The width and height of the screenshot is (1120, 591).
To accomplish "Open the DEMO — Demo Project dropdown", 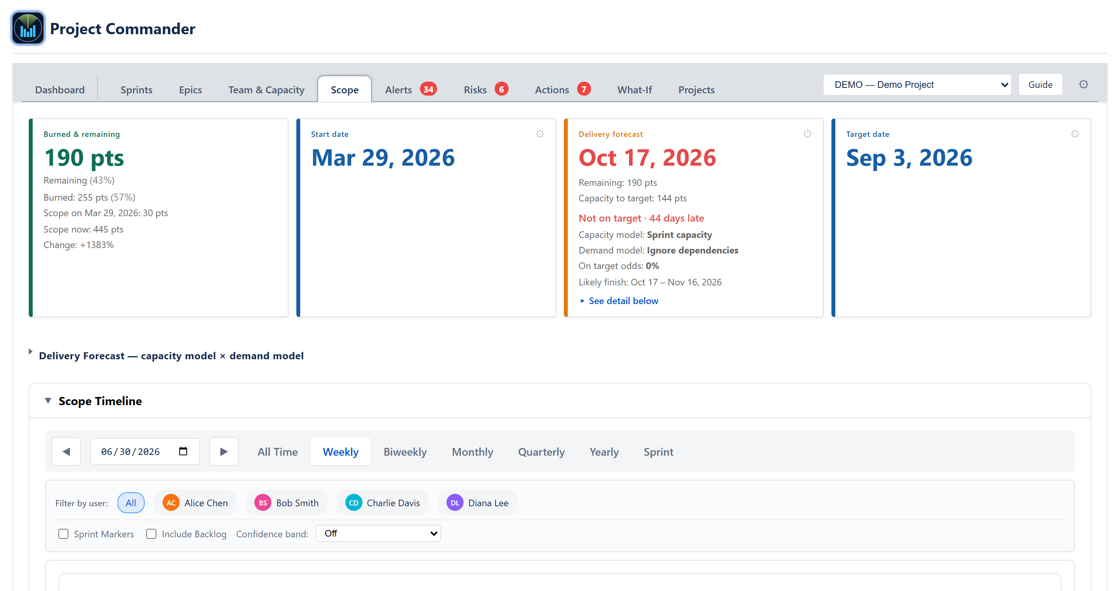I will pyautogui.click(x=917, y=84).
